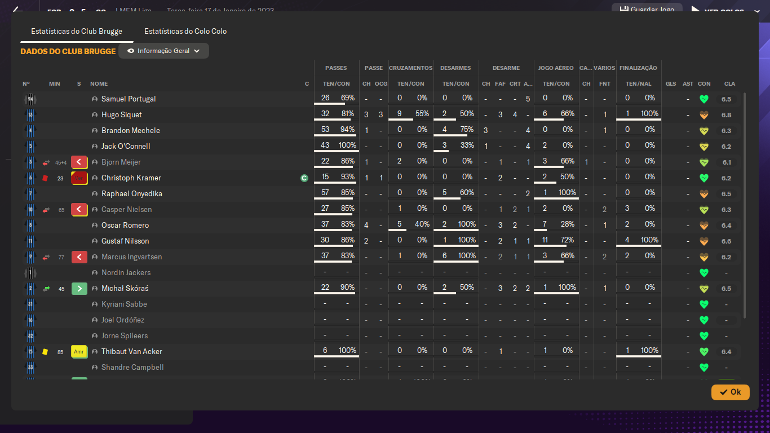Click Jack O'Connell's 43 100% passes cell
The width and height of the screenshot is (770, 433).
pyautogui.click(x=337, y=146)
